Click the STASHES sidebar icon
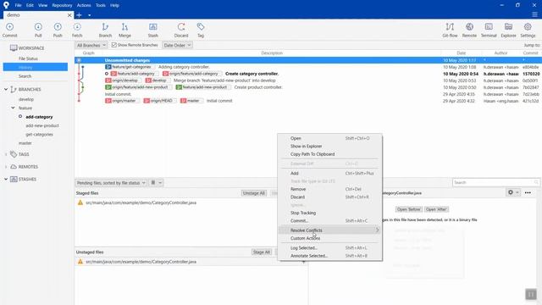Viewport: 542px width, 305px height. pos(14,179)
